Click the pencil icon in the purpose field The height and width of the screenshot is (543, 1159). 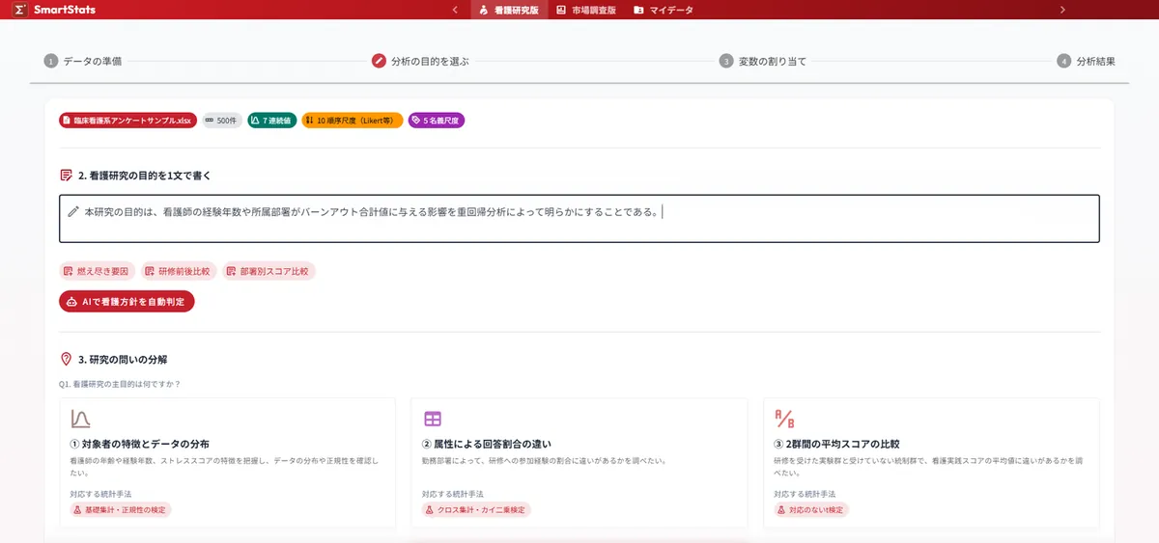pyautogui.click(x=73, y=210)
